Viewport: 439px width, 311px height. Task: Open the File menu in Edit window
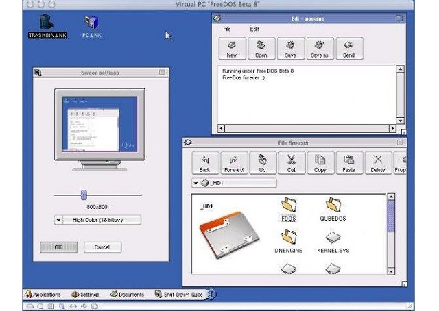tap(227, 29)
